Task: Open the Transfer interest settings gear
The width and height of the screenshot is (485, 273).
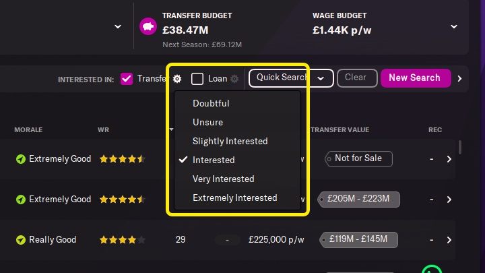Action: click(177, 79)
